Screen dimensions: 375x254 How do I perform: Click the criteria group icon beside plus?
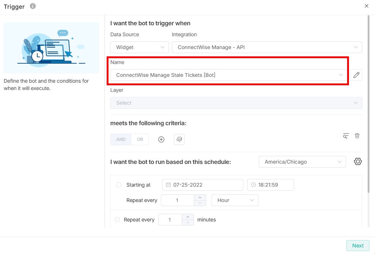pos(179,139)
